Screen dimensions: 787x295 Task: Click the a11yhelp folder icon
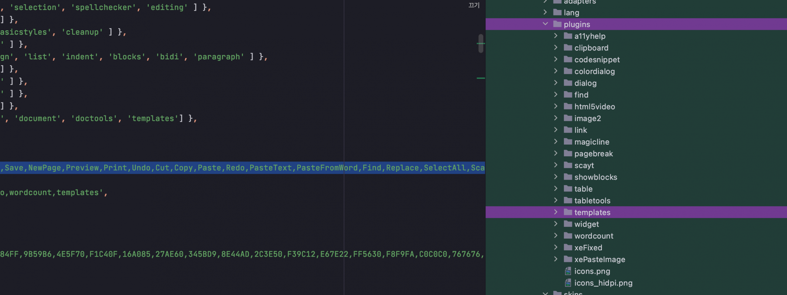(x=568, y=36)
